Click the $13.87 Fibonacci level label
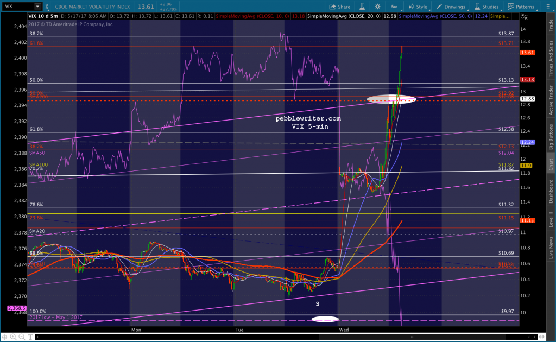Image resolution: width=556 pixels, height=342 pixels. pyautogui.click(x=506, y=34)
